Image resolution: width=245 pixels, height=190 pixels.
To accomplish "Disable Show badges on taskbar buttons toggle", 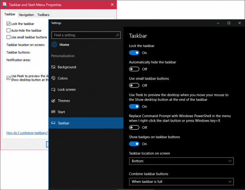I will [x=134, y=144].
